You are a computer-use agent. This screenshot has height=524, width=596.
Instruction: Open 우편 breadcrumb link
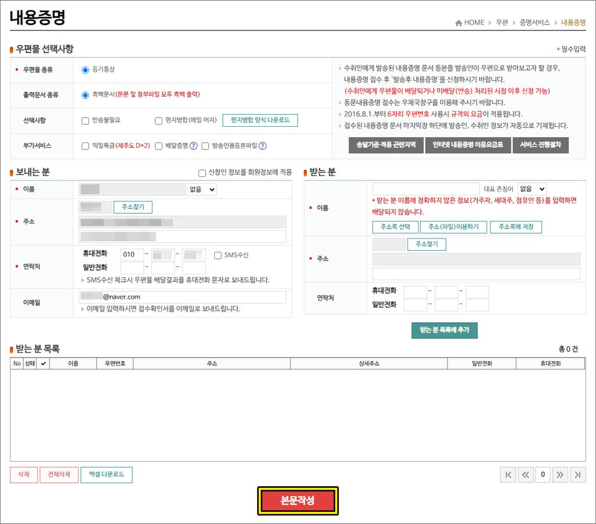tap(502, 23)
